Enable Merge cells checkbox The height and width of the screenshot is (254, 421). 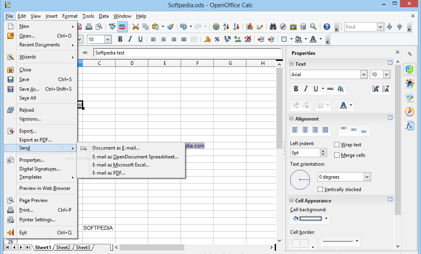(x=337, y=155)
